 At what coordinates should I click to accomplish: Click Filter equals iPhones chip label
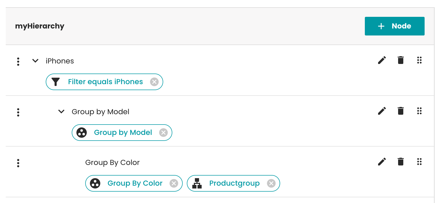coord(105,82)
